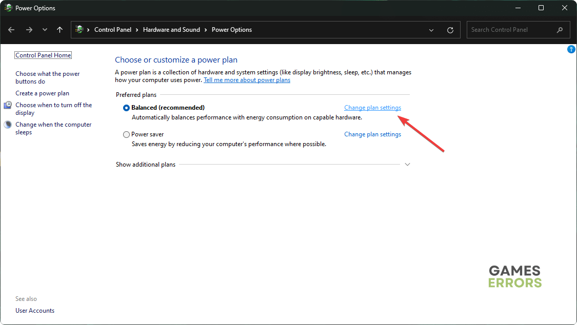Open the blue help question mark icon
This screenshot has width=577, height=325.
coord(571,49)
